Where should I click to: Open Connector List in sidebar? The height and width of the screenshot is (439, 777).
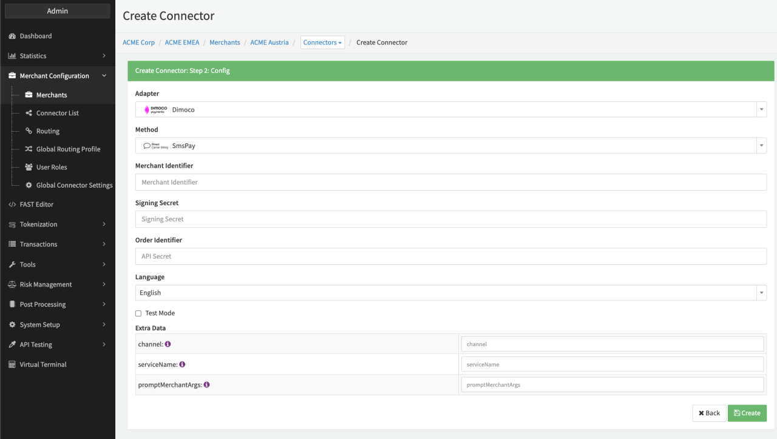tap(57, 113)
